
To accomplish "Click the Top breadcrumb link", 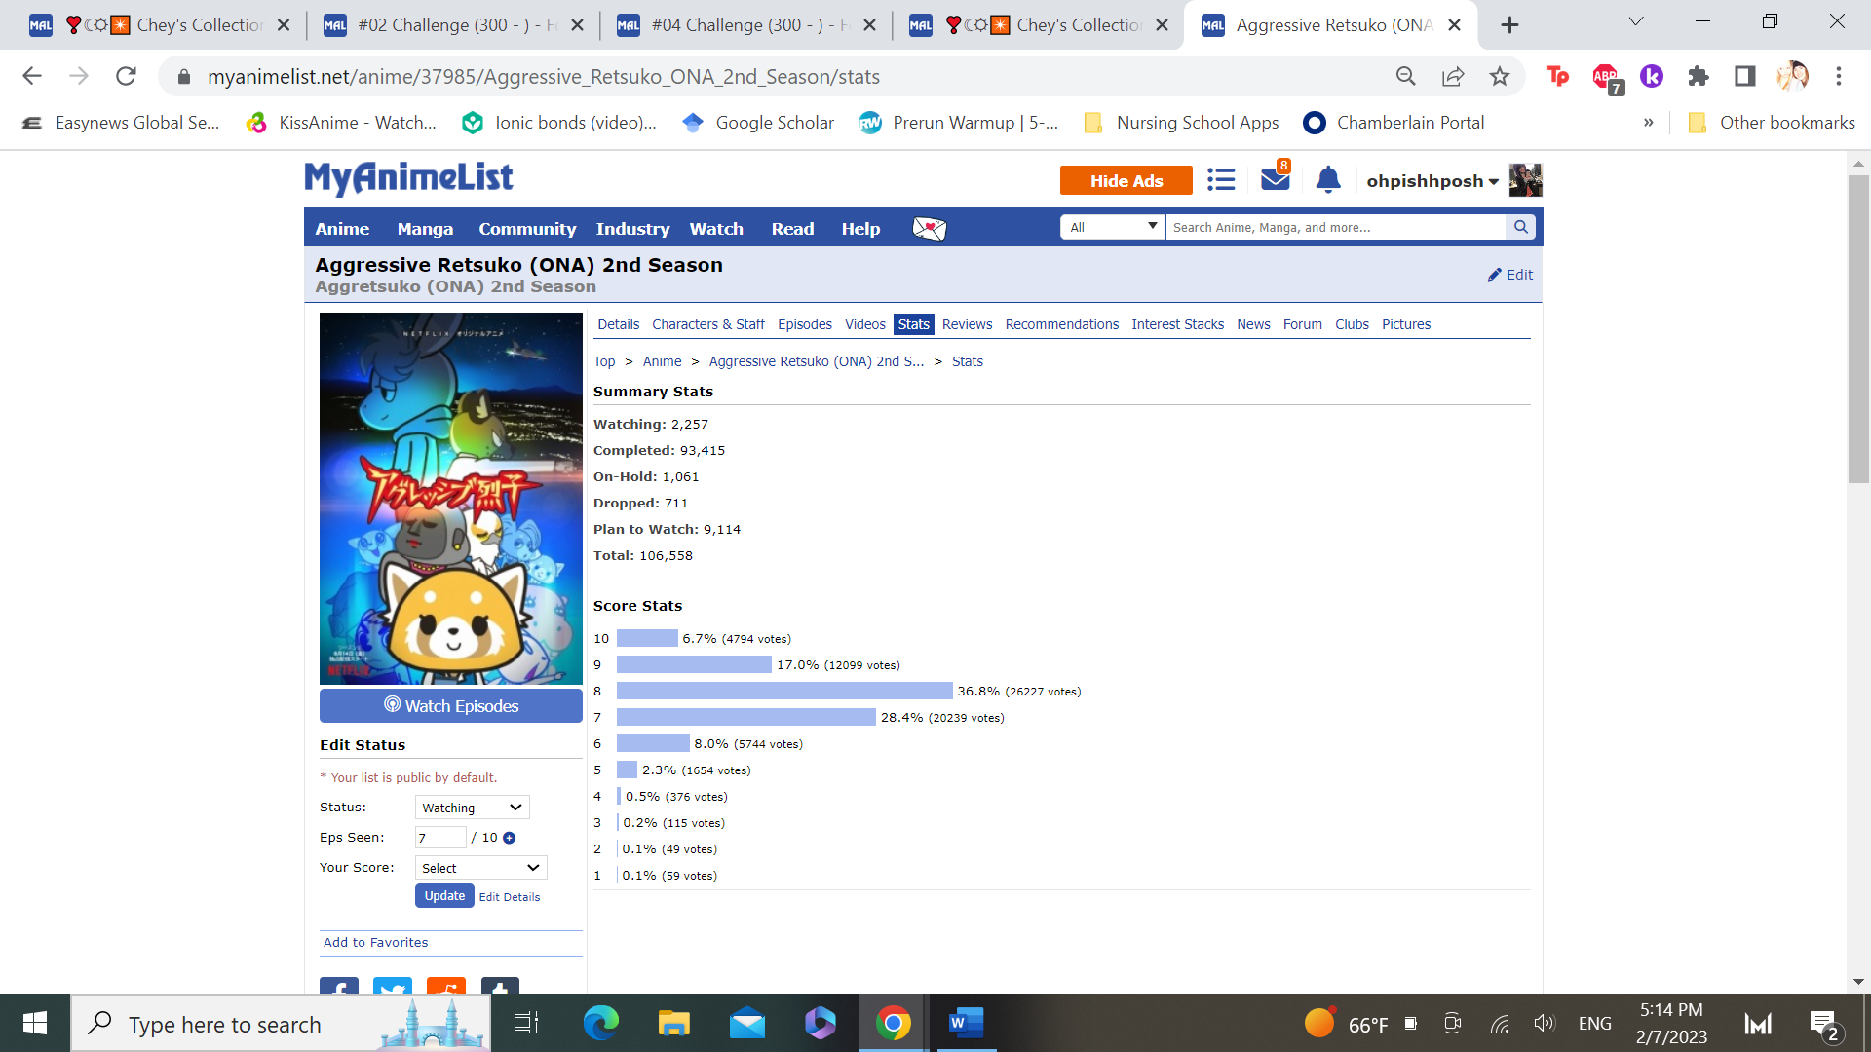I will pyautogui.click(x=604, y=361).
